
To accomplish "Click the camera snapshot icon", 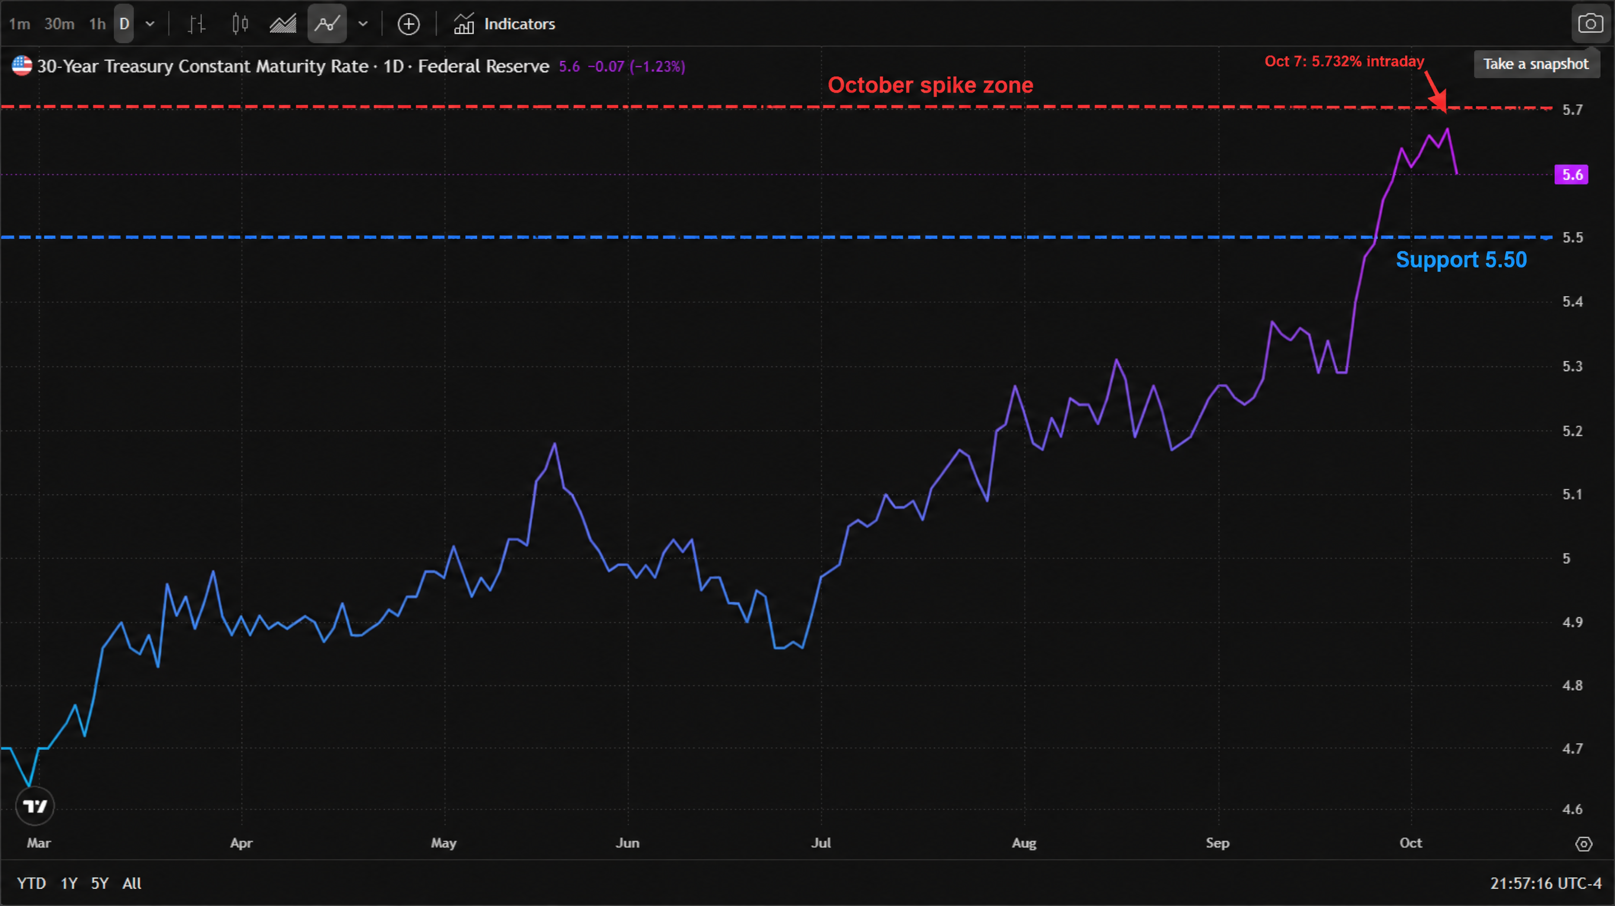I will pos(1591,24).
